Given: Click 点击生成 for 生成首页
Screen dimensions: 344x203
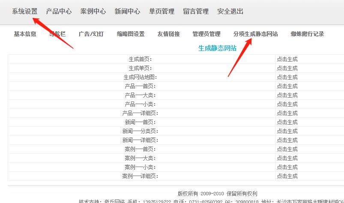Looking at the screenshot, I should coord(287,59).
